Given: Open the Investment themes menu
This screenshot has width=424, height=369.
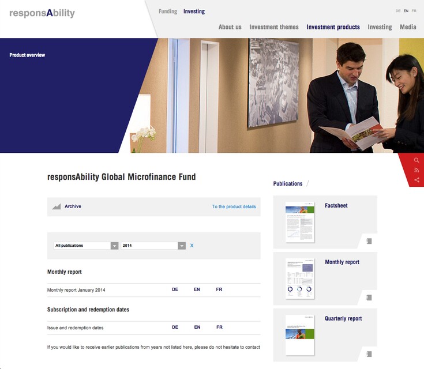Looking at the screenshot, I should [x=274, y=27].
